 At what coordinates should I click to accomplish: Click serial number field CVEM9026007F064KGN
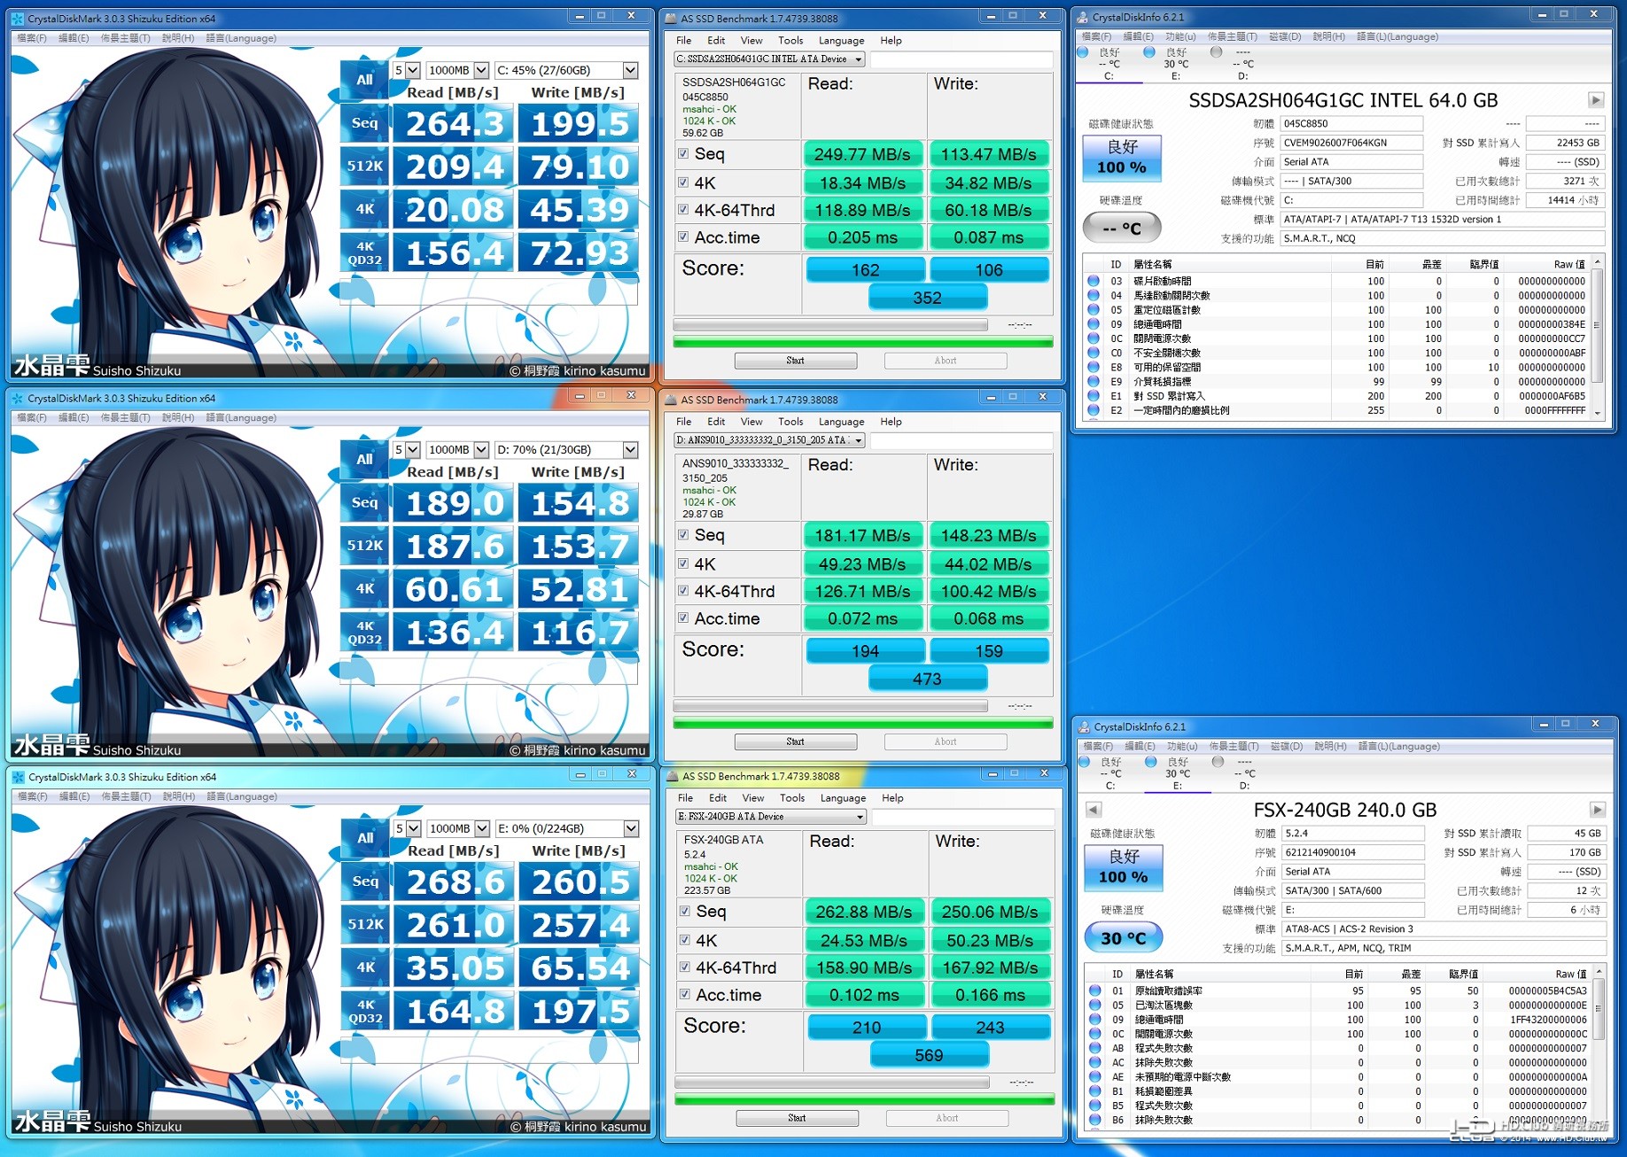(x=1351, y=143)
